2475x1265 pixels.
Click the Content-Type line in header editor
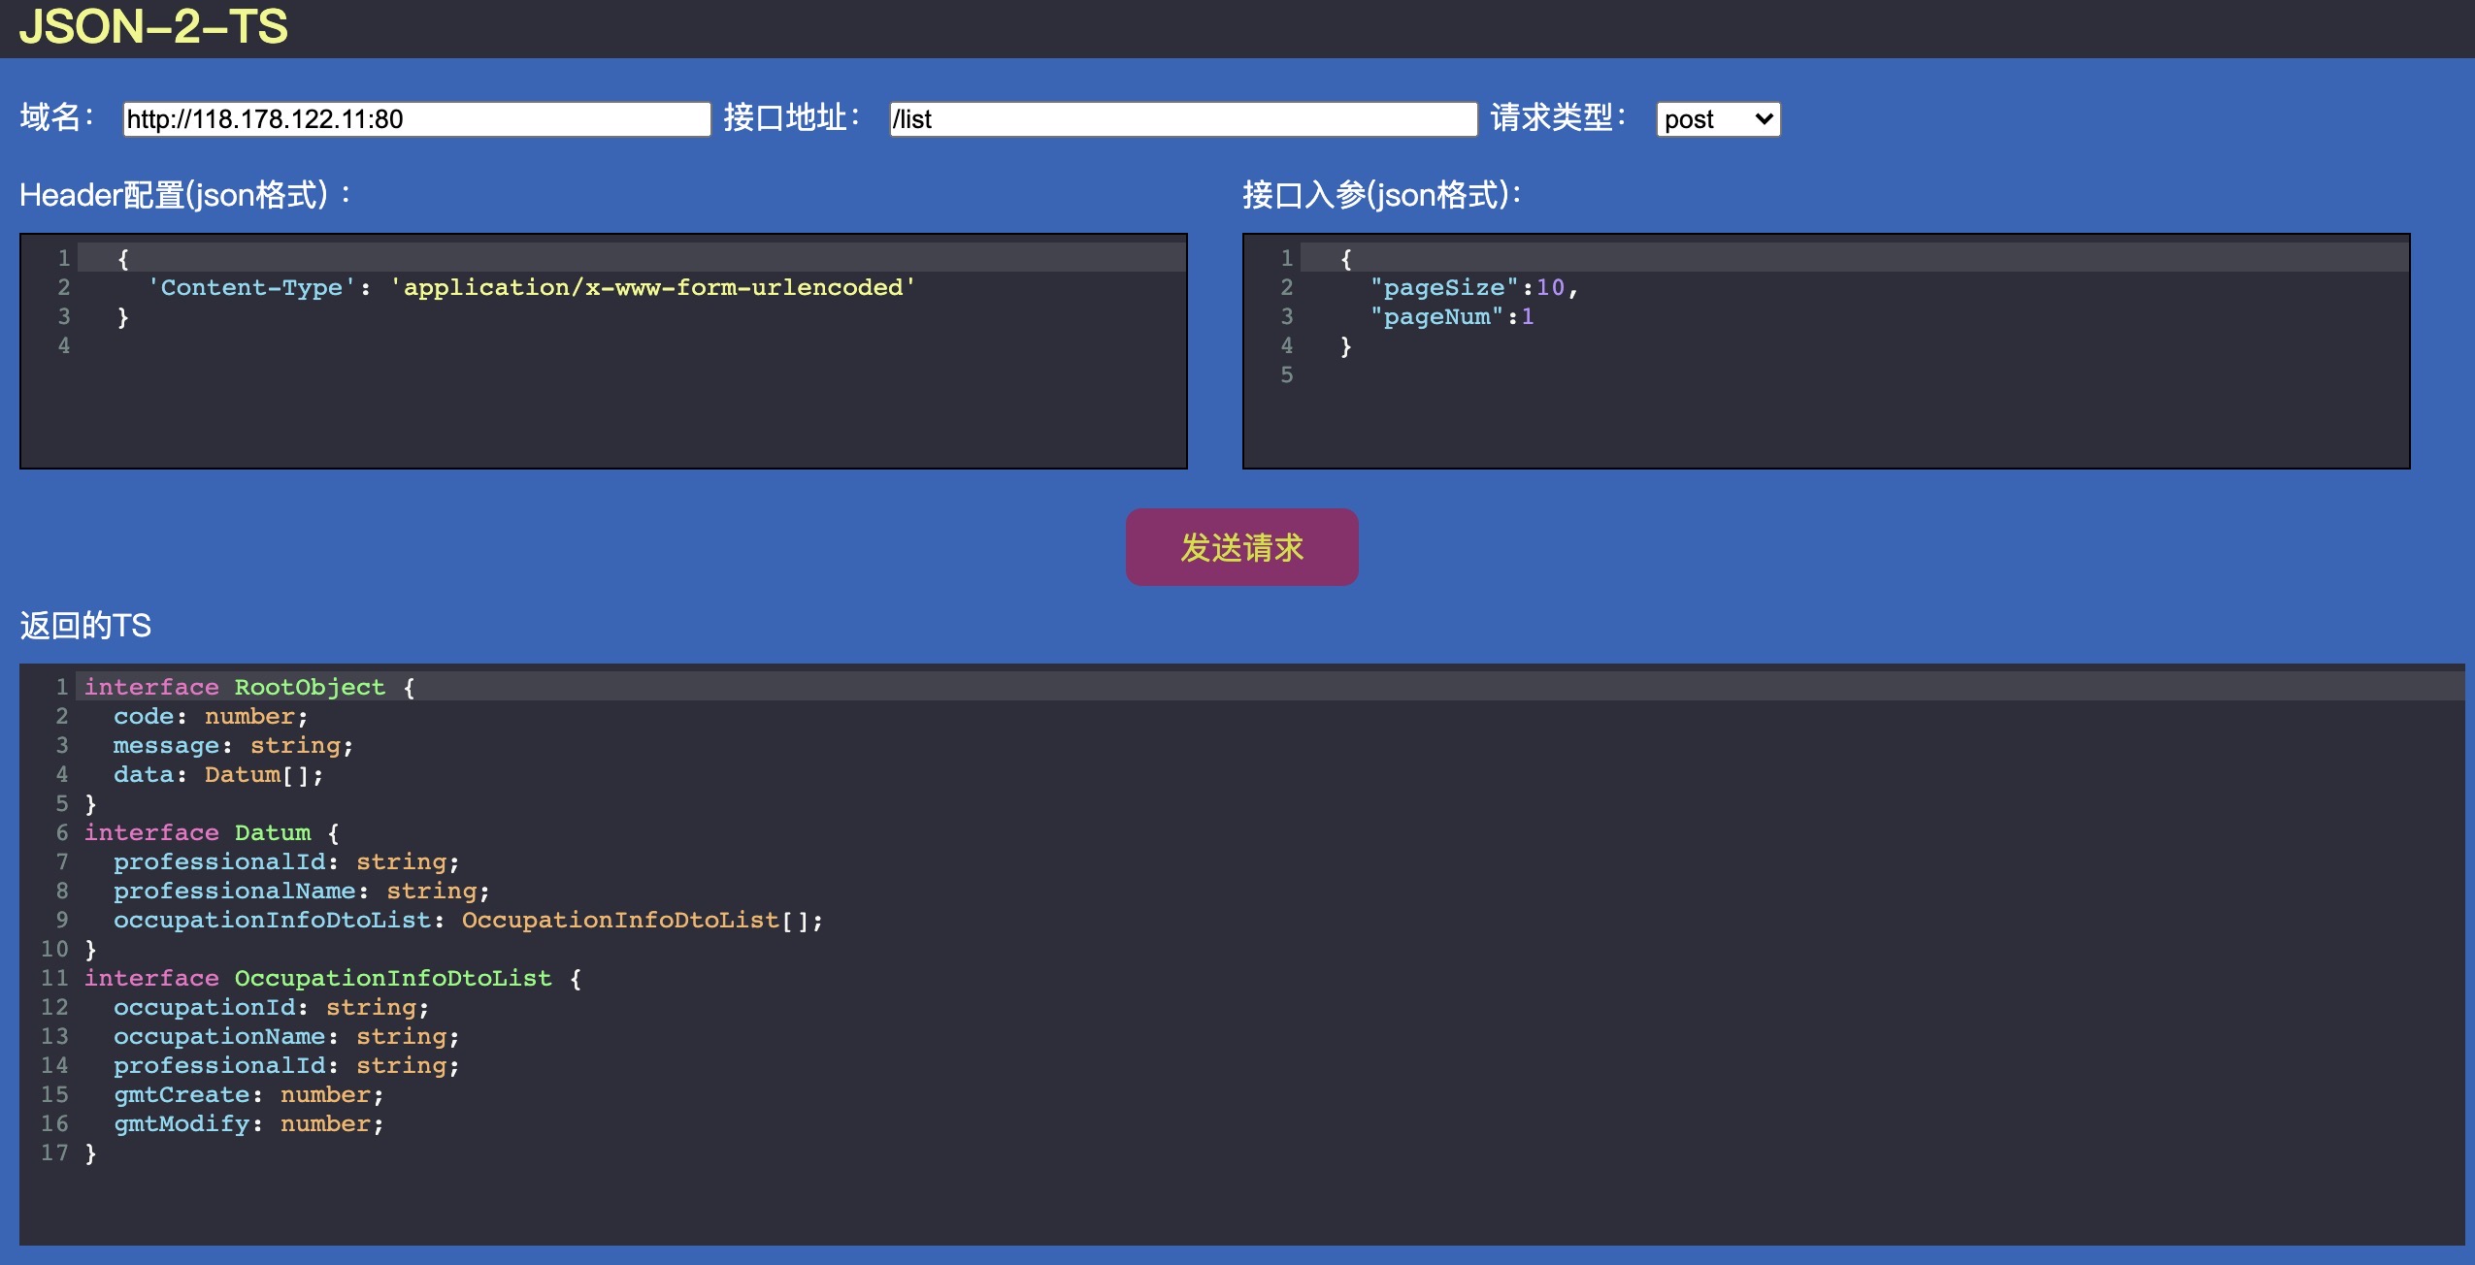[531, 288]
